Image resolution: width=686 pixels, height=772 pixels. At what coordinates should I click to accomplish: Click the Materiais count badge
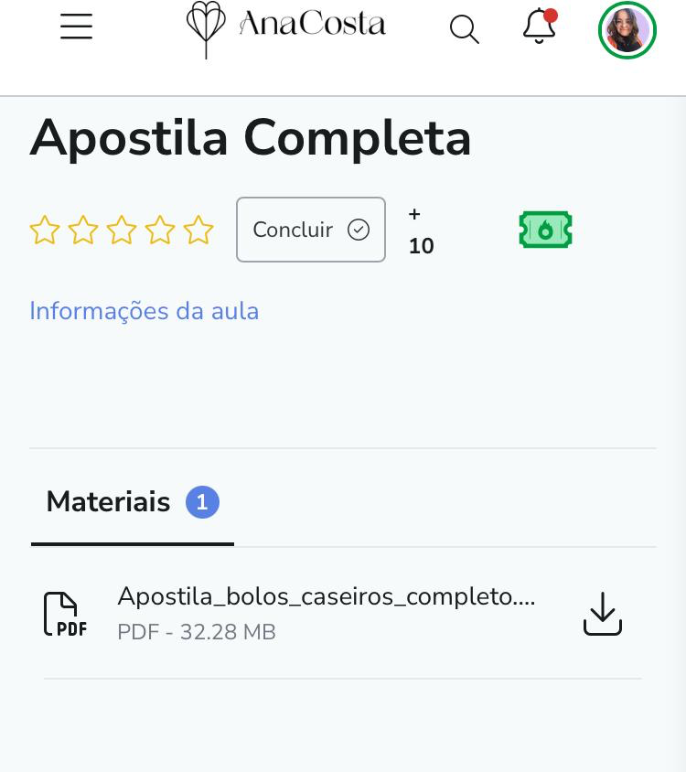pos(202,502)
